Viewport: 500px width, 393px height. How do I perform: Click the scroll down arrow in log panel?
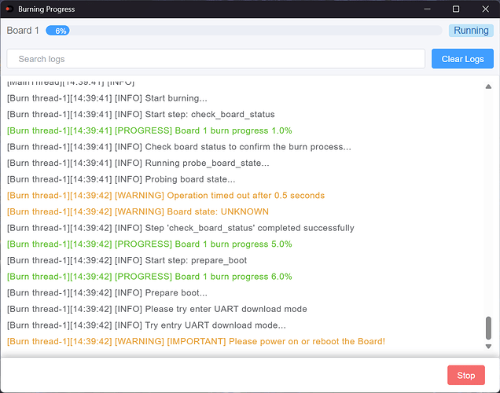(488, 347)
